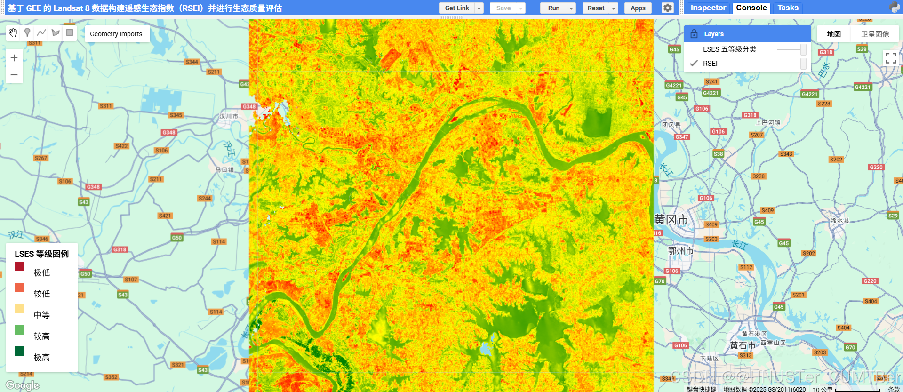The image size is (903, 392).
Task: Click the script title text
Action: [x=144, y=8]
